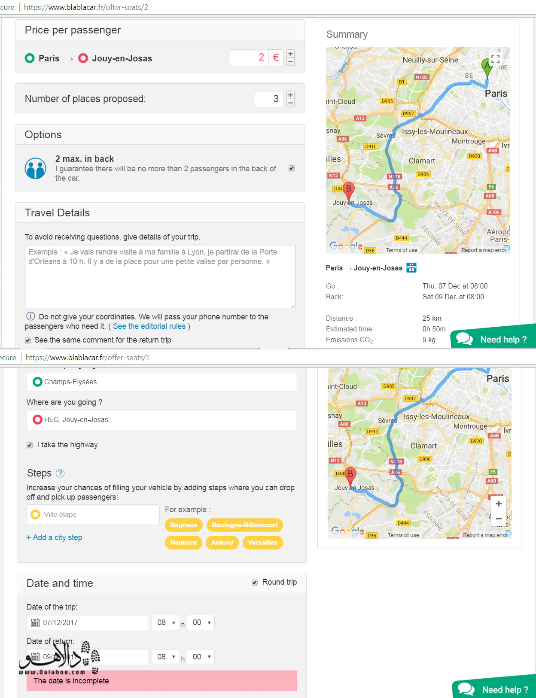The height and width of the screenshot is (698, 536).
Task: Select the Bagneux suggested step
Action: pos(184,525)
